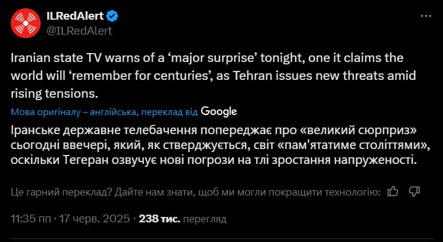The image size is (443, 242).
Task: Open the 11:35 пп tweet time link
Action: [x=31, y=219]
